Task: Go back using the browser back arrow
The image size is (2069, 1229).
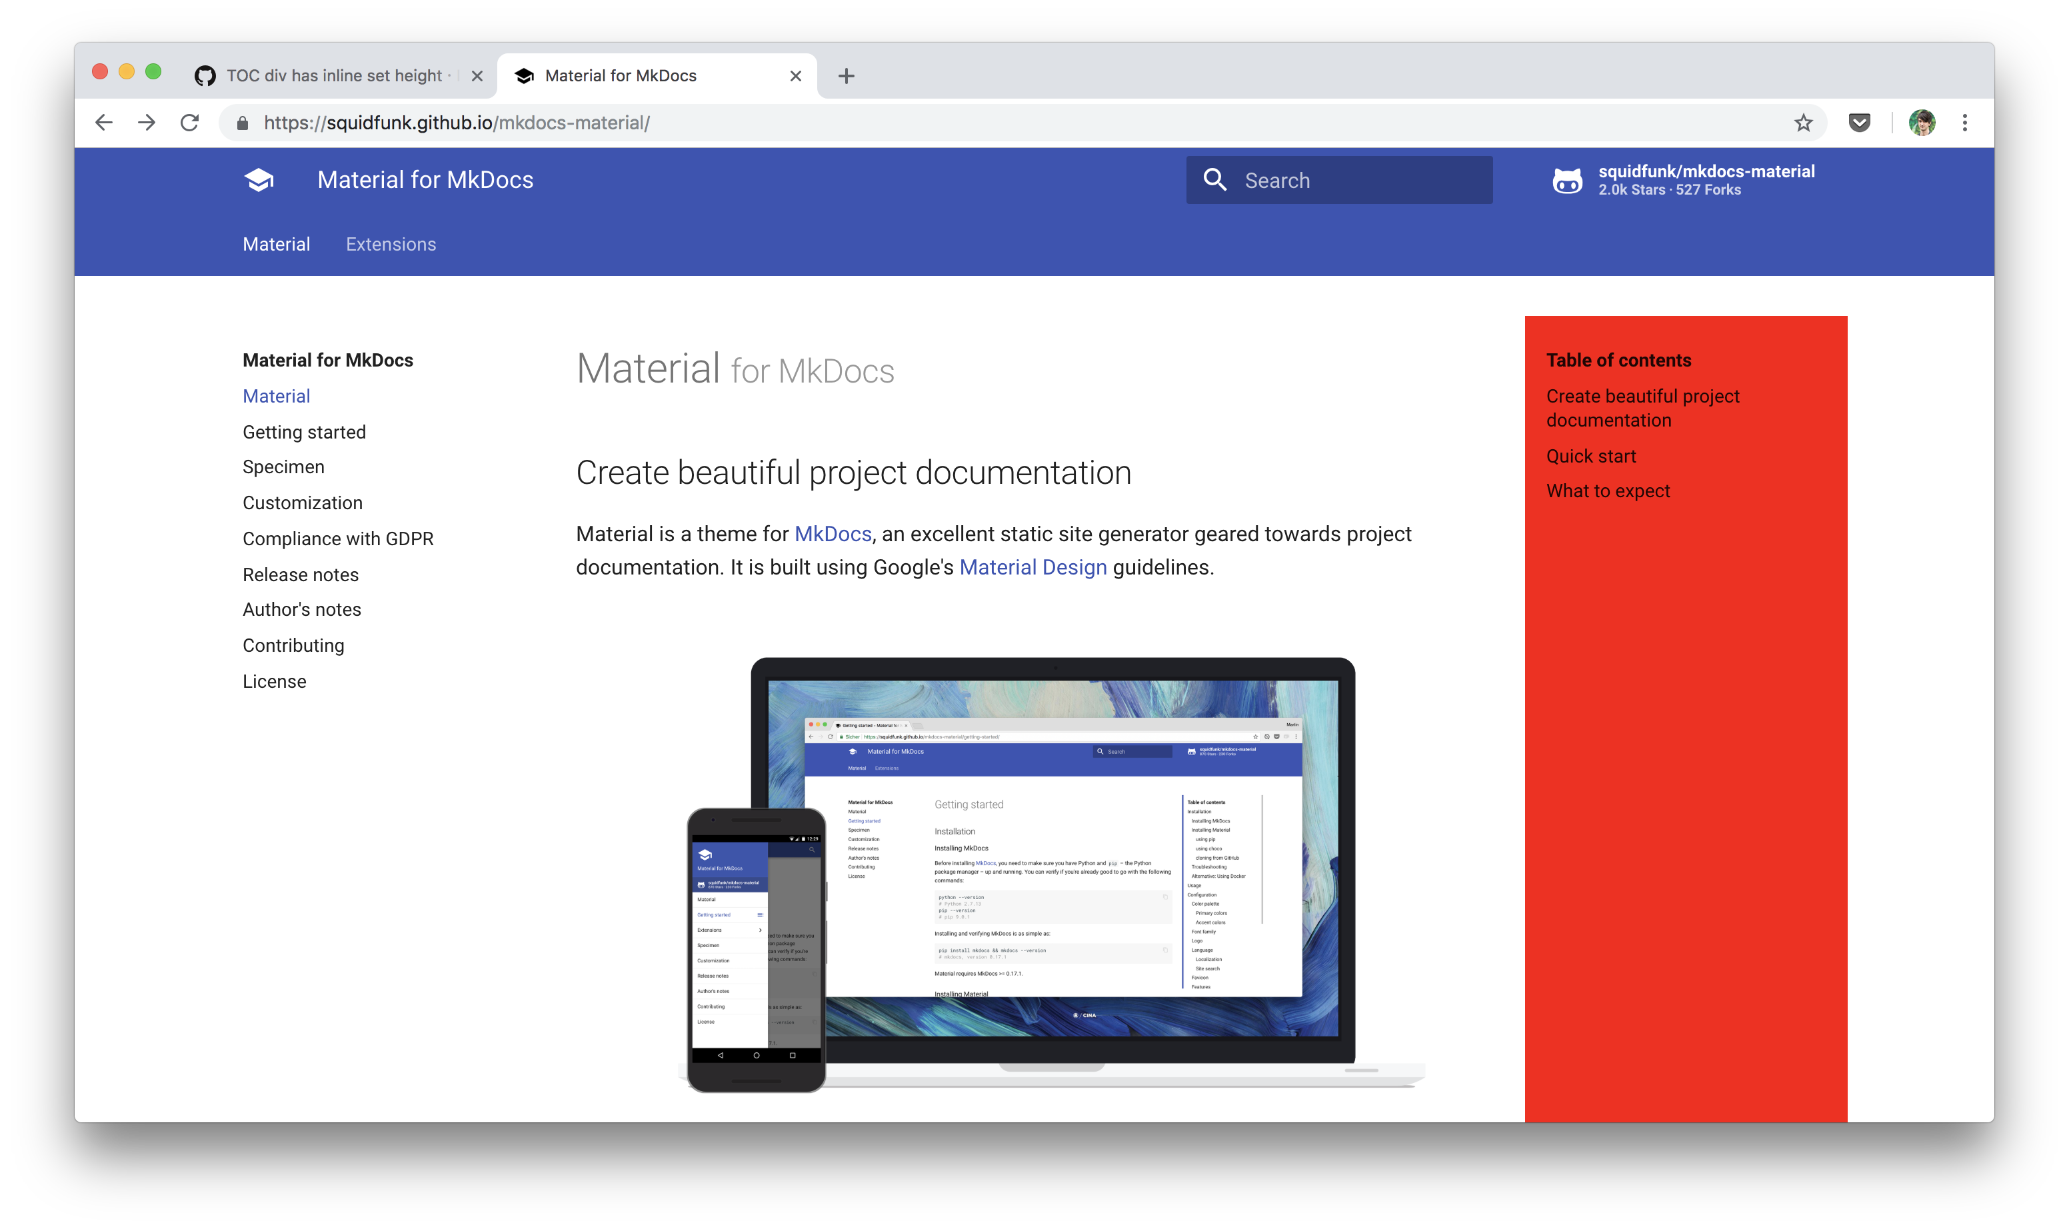Action: [103, 123]
